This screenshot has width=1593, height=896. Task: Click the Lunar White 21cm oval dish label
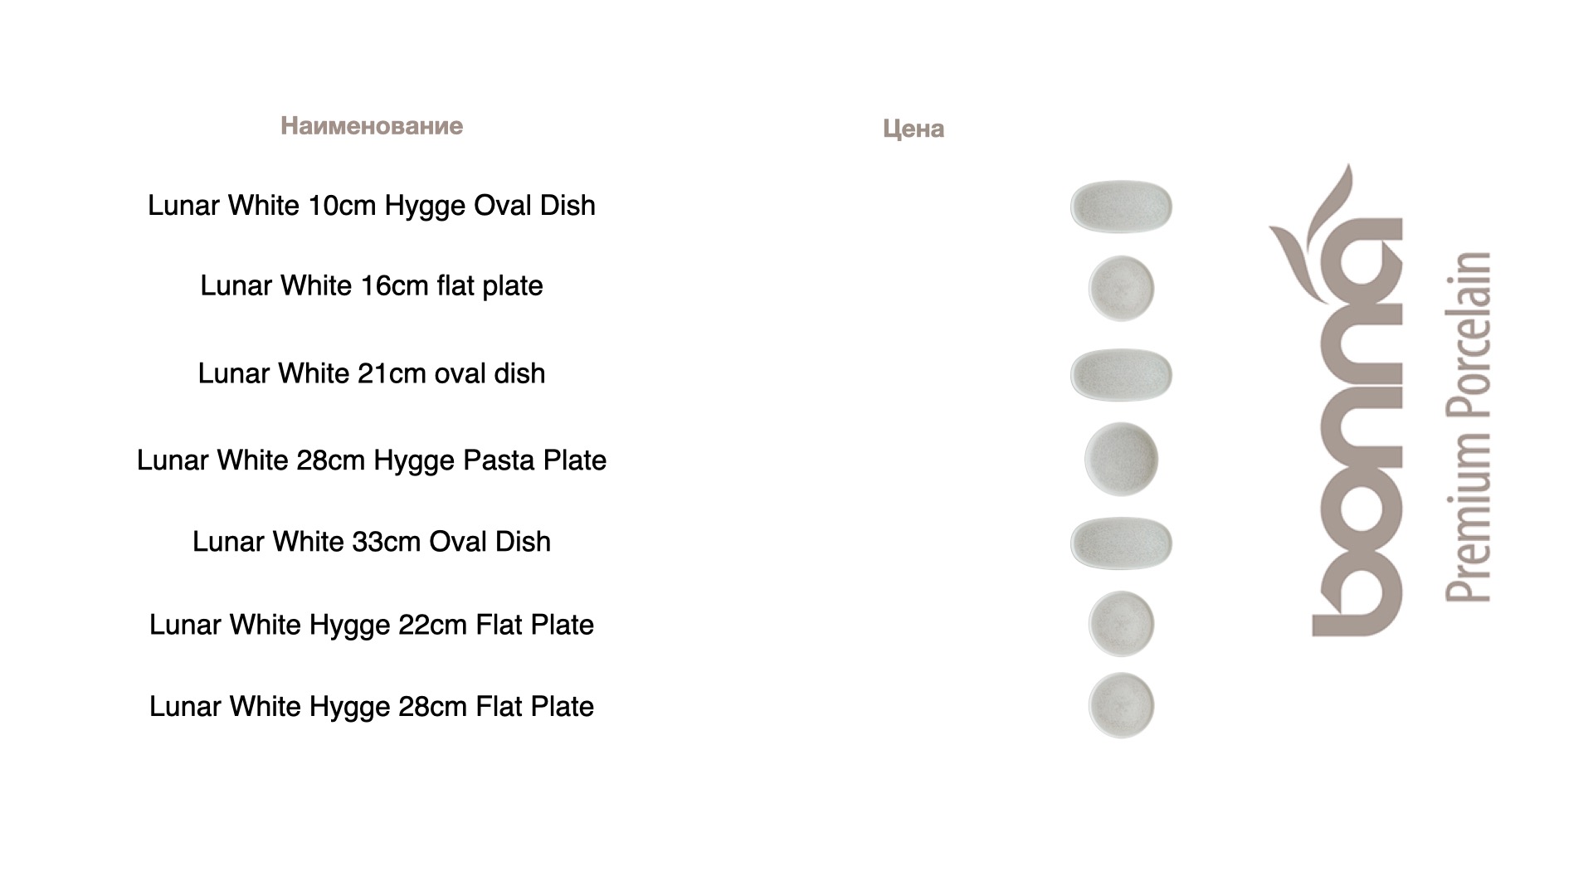point(372,373)
